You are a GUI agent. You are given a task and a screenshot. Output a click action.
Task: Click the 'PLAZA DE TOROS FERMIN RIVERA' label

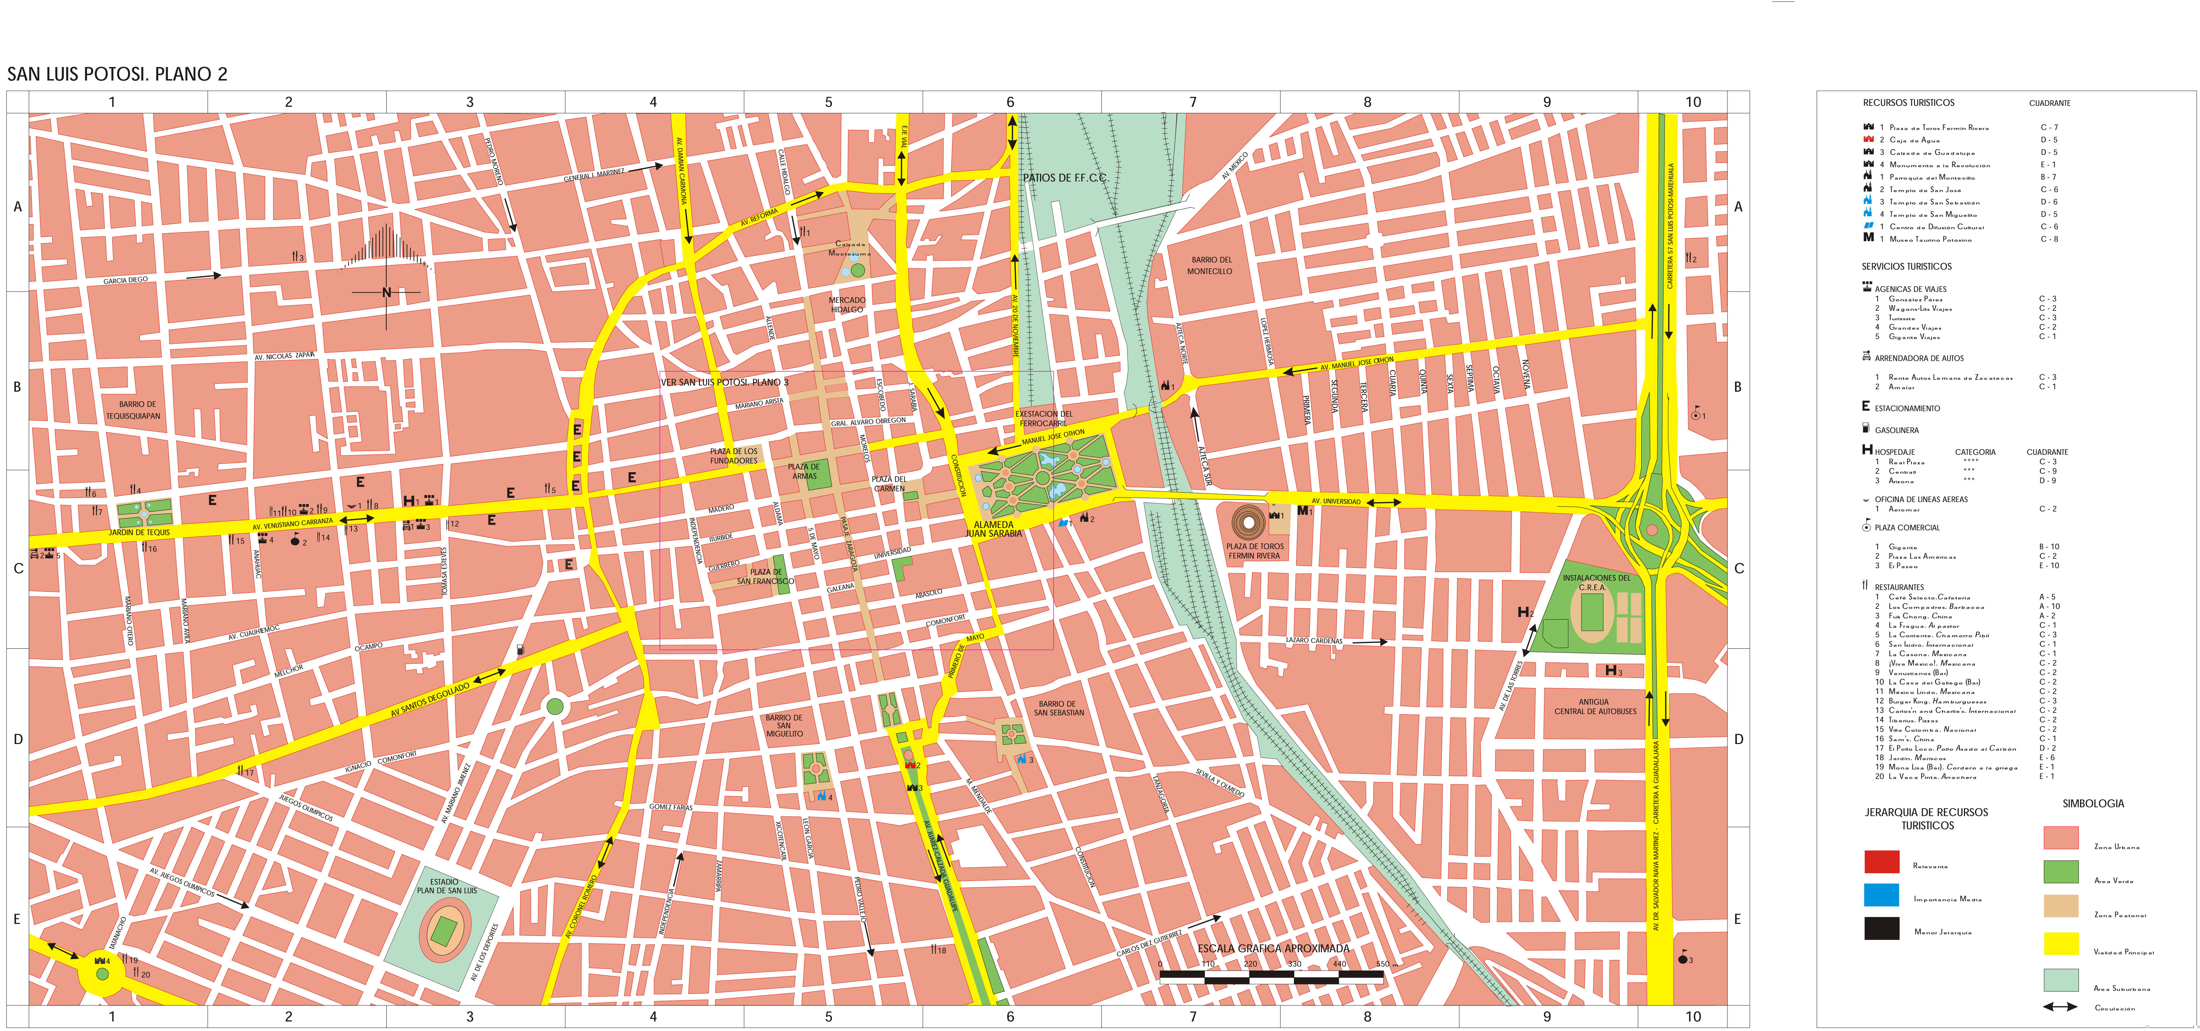tap(1255, 550)
